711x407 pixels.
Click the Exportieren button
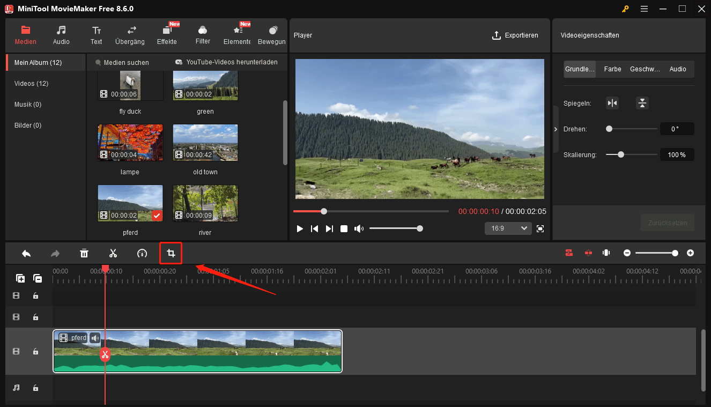(x=515, y=35)
